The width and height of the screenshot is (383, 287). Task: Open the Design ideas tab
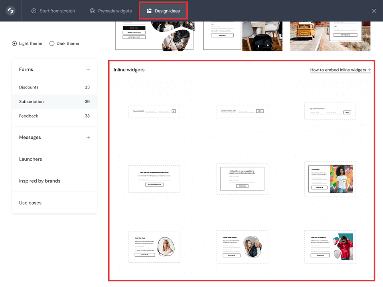(x=163, y=11)
